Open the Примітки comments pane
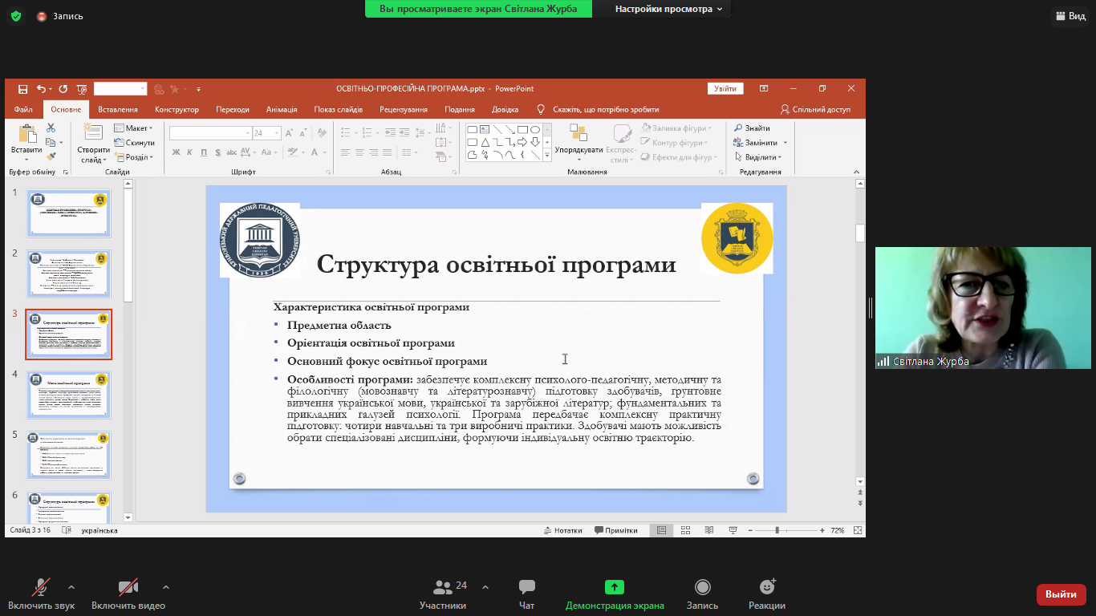This screenshot has width=1096, height=616. tap(616, 530)
